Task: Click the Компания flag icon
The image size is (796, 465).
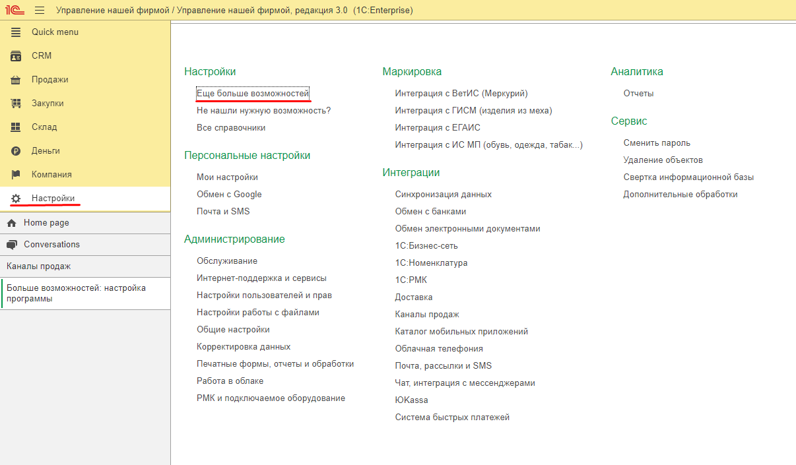Action: click(x=16, y=175)
